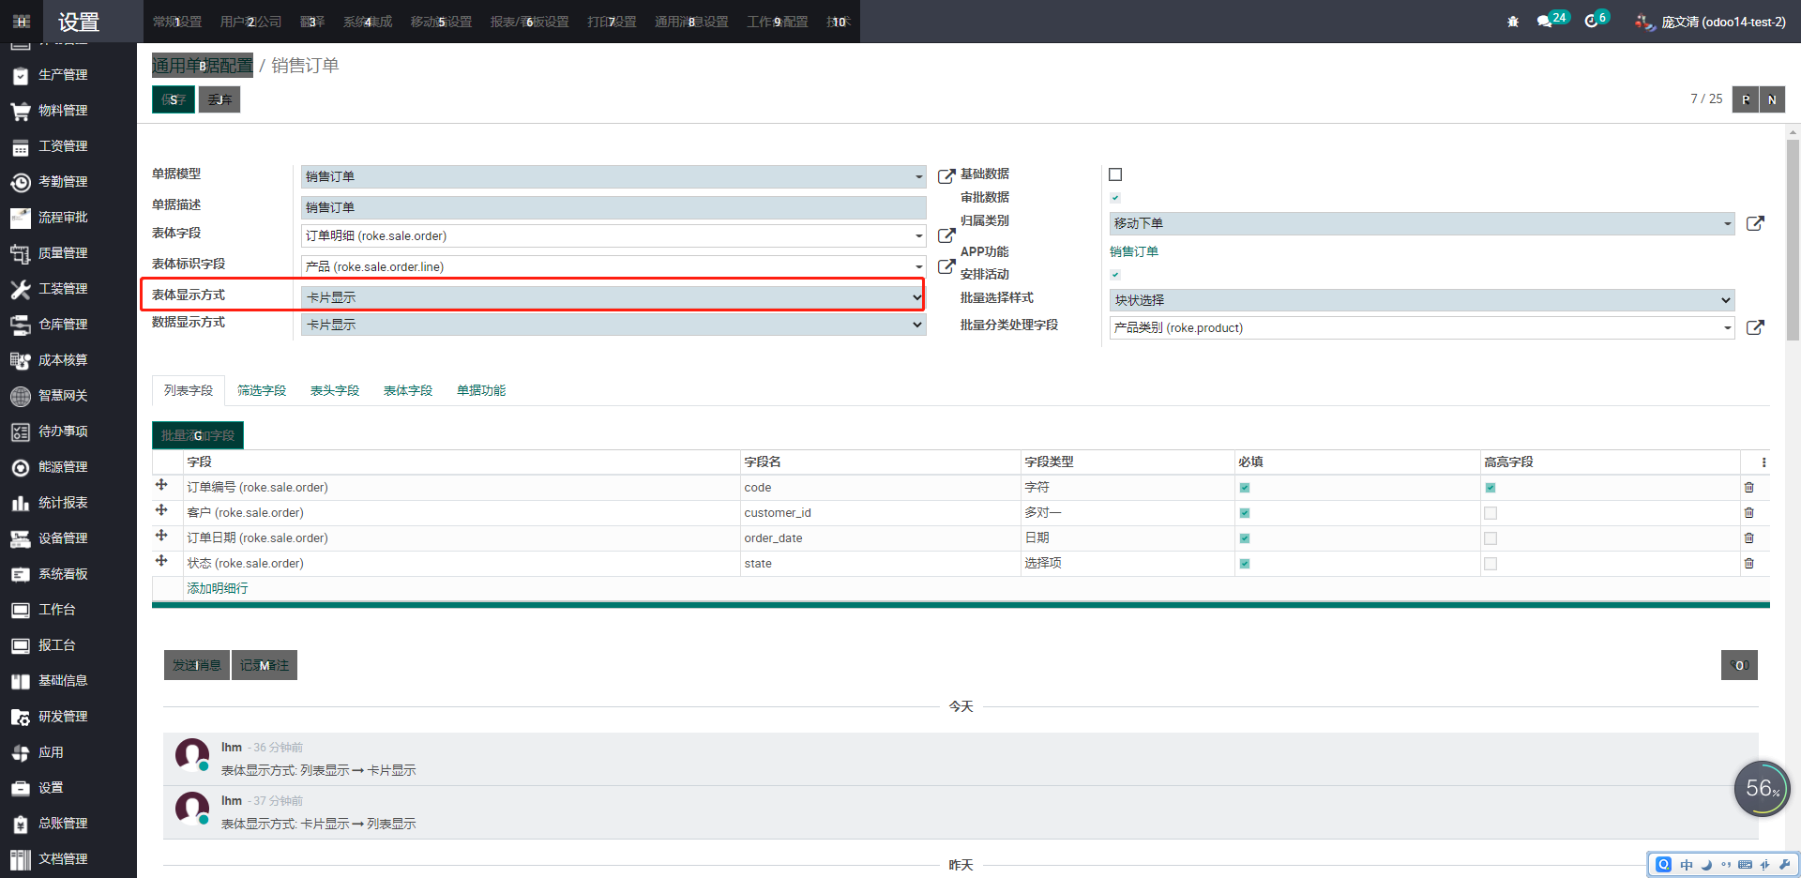Delete the 订单编号 field row
Image resolution: width=1801 pixels, height=878 pixels.
[1748, 488]
